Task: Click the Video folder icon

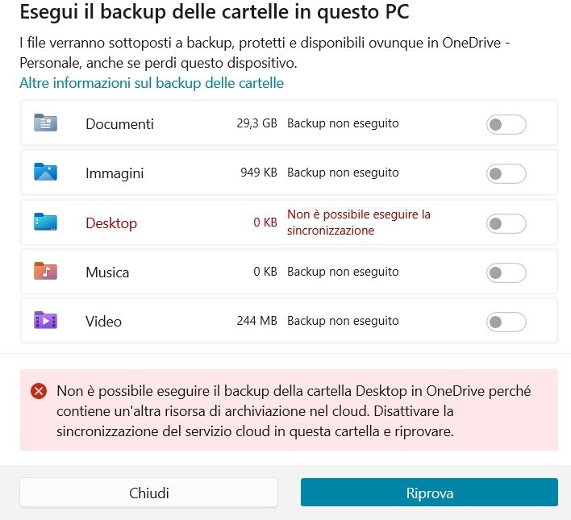Action: tap(45, 320)
